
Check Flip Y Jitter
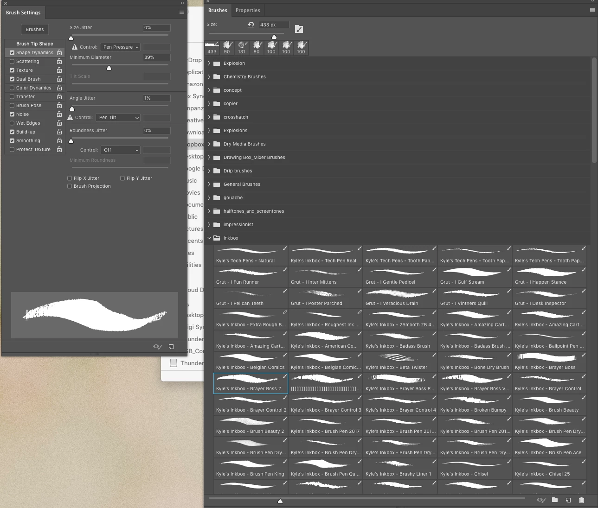pos(122,178)
